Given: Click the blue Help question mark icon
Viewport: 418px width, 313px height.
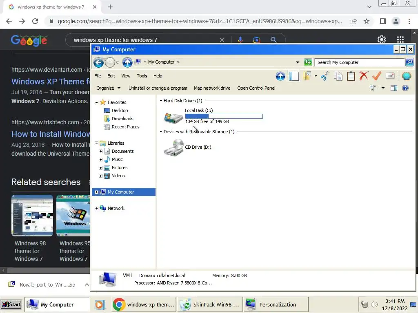Looking at the screenshot, I should point(405,88).
